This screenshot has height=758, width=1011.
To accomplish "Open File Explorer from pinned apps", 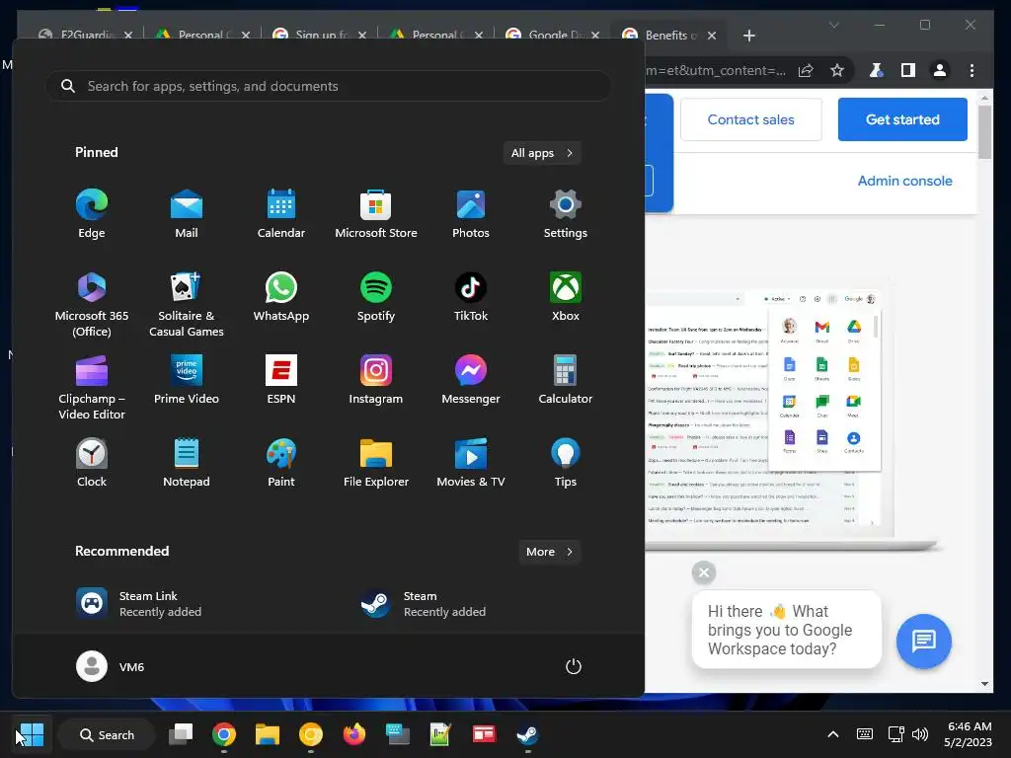I will (376, 462).
